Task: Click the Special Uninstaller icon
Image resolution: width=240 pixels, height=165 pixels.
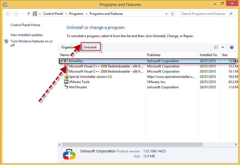Action: click(66, 76)
